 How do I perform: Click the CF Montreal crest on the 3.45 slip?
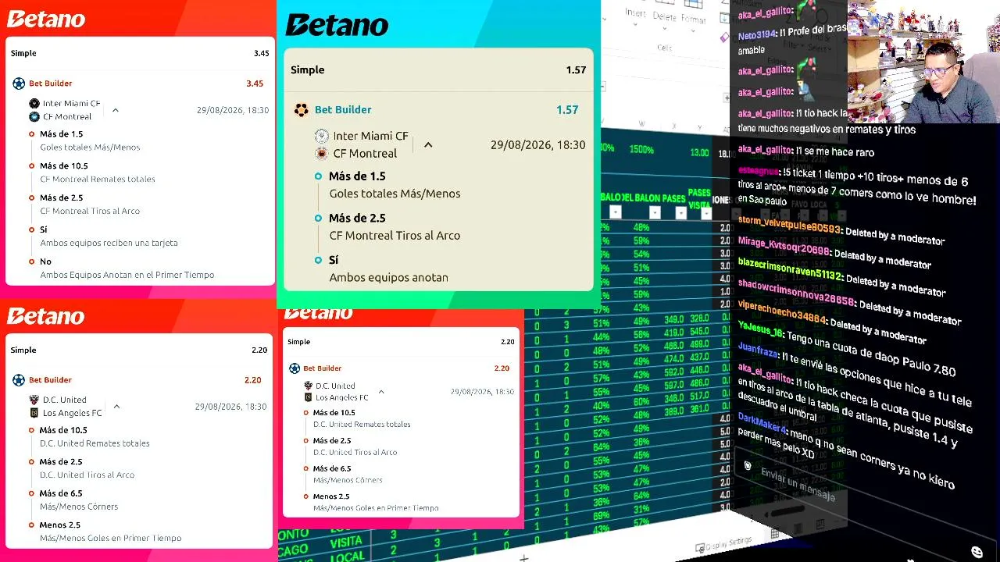34,116
